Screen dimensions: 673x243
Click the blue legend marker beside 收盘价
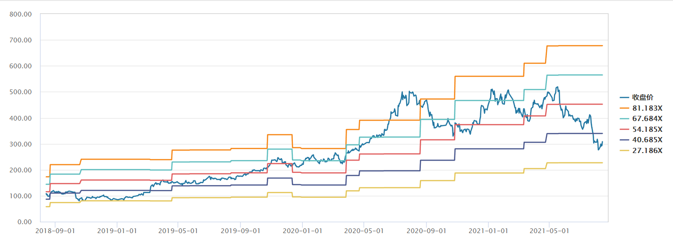[x=624, y=97]
